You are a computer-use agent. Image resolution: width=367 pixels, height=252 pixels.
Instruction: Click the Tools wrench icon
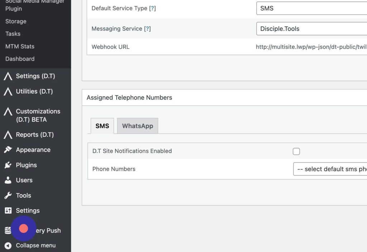tap(8, 195)
